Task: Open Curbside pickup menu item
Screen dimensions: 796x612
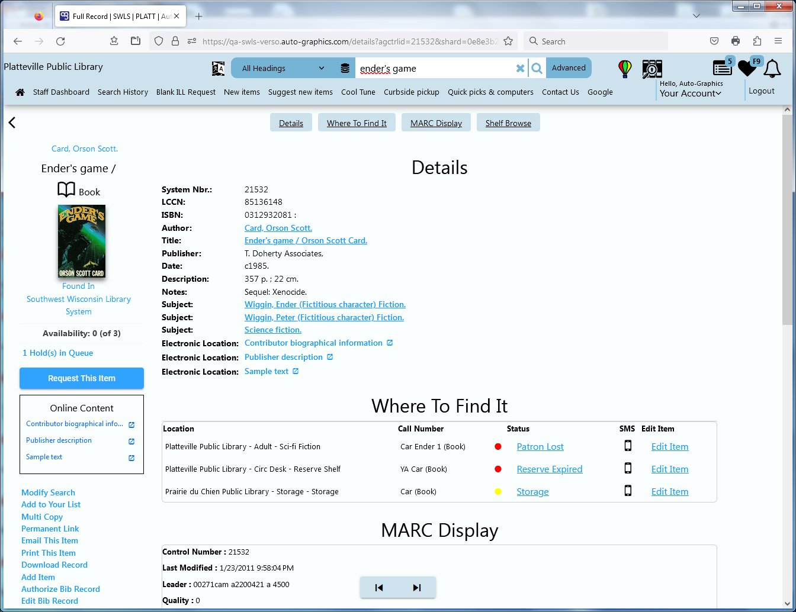Action: pyautogui.click(x=412, y=92)
